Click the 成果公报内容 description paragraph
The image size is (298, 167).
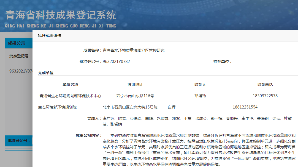pos(199,150)
